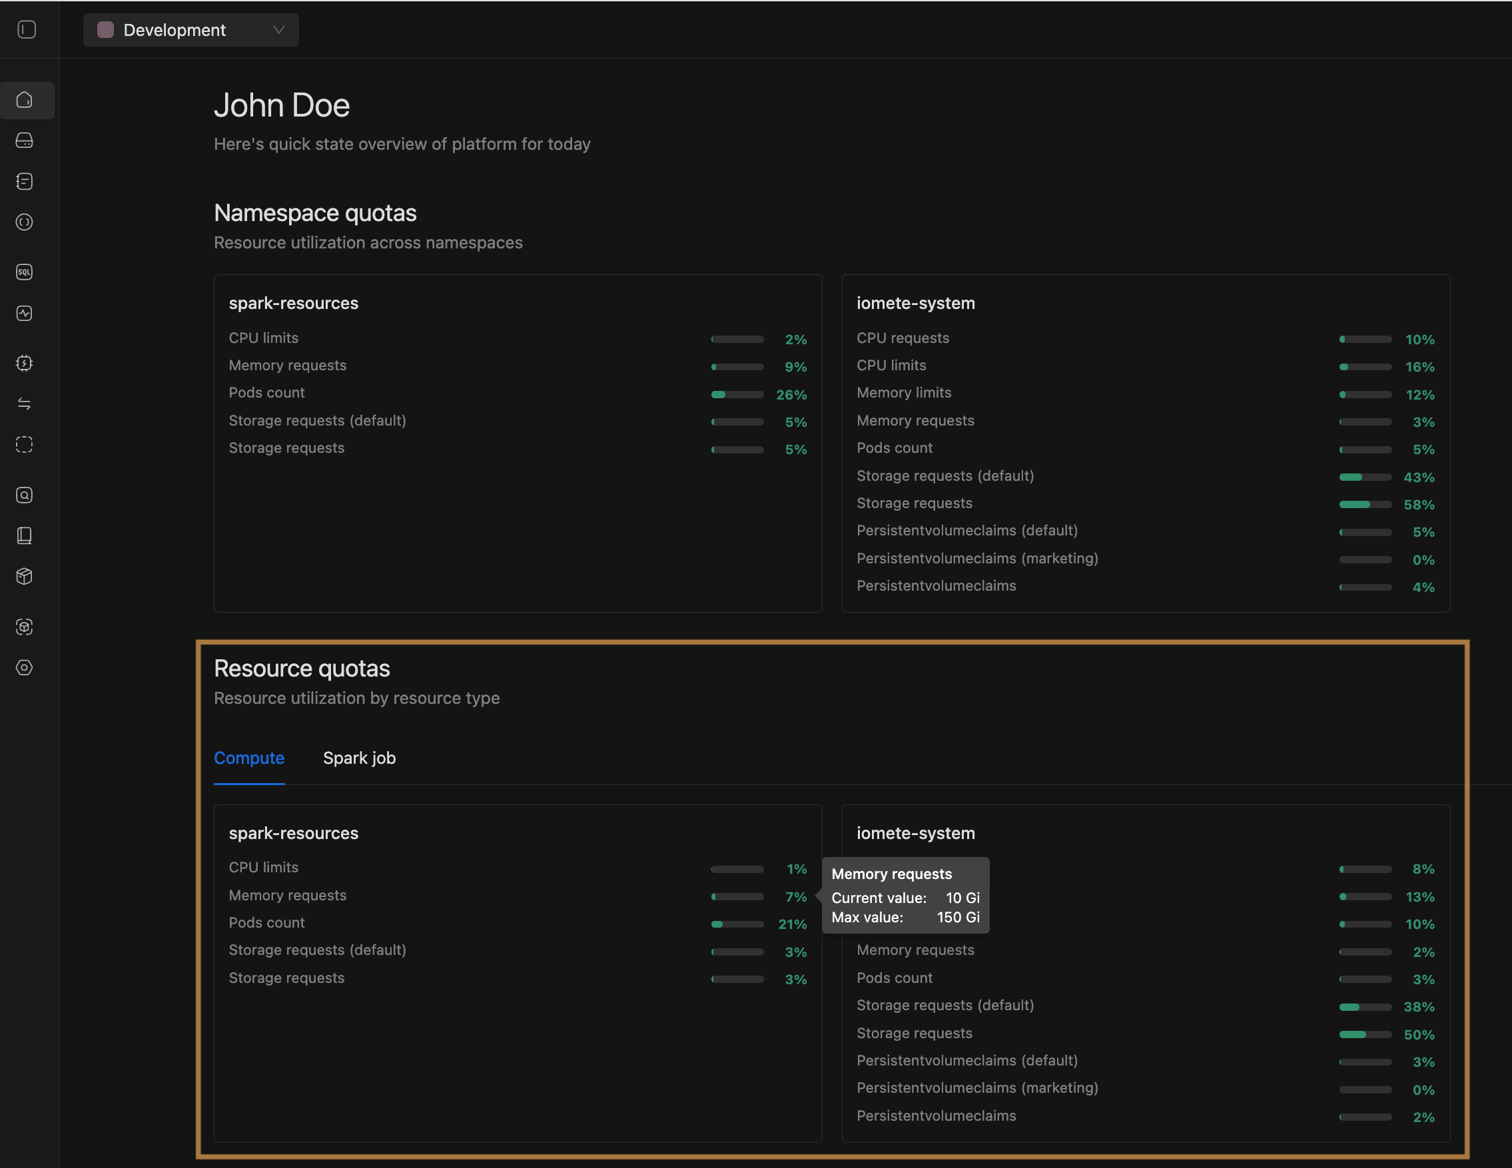
Task: Click the dashed square sidebar icon
Action: [25, 445]
